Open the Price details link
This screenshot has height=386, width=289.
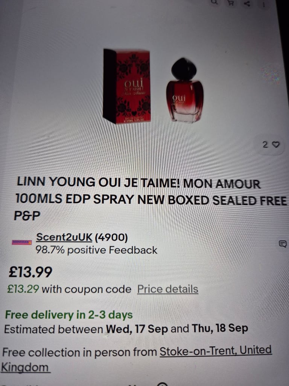(x=167, y=289)
